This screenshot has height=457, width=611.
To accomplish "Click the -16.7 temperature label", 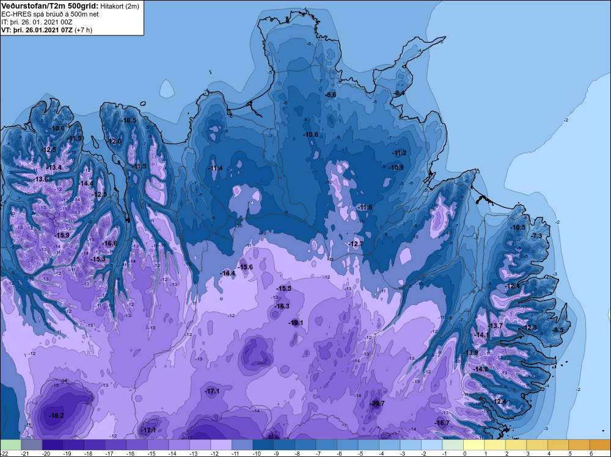I will [x=442, y=423].
